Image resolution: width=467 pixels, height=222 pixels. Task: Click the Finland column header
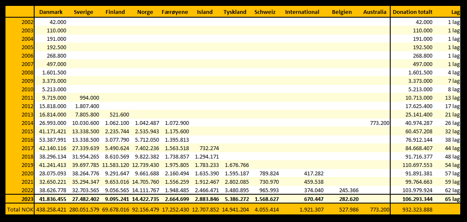coord(115,12)
